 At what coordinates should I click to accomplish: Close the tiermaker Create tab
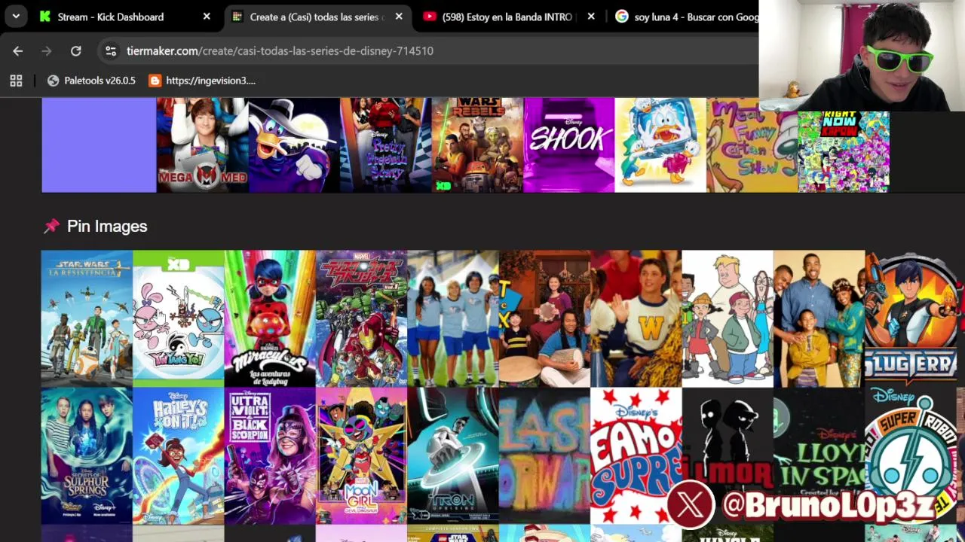(399, 17)
